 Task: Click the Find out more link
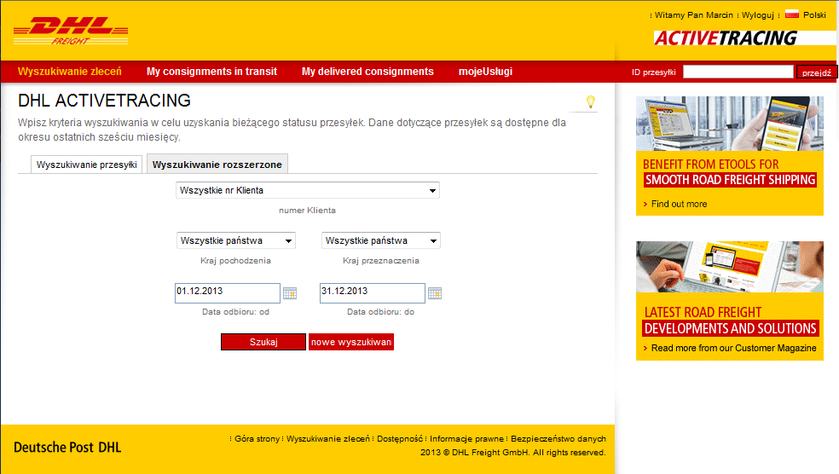pyautogui.click(x=679, y=204)
